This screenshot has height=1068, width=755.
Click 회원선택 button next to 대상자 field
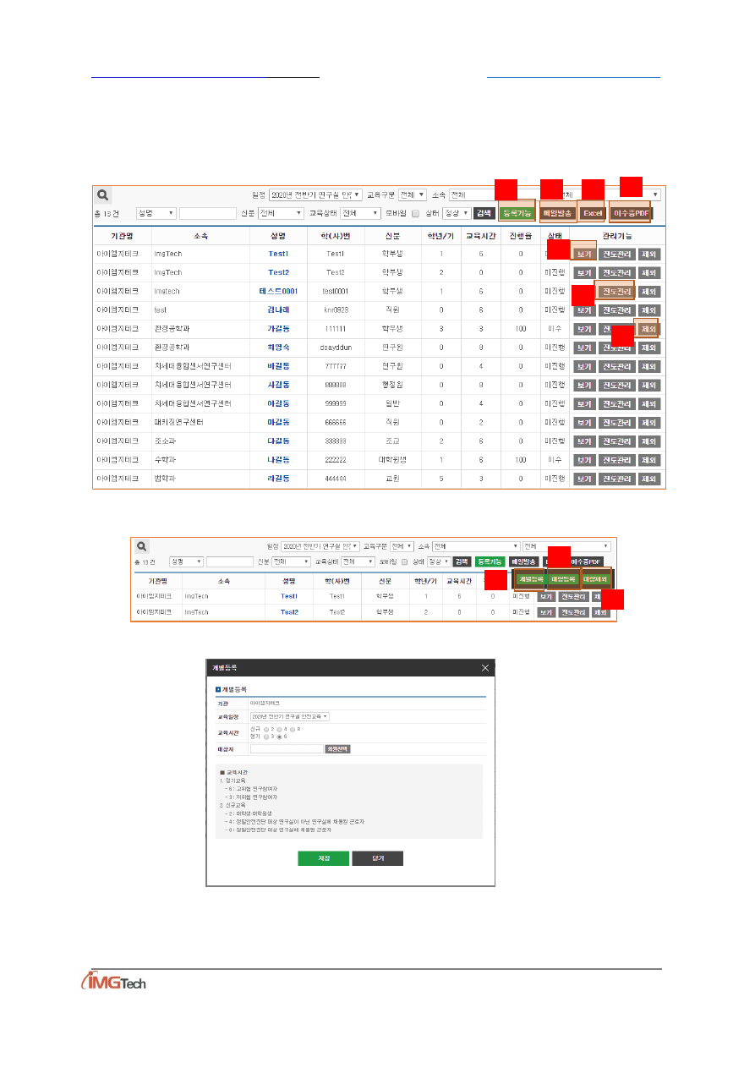click(337, 748)
